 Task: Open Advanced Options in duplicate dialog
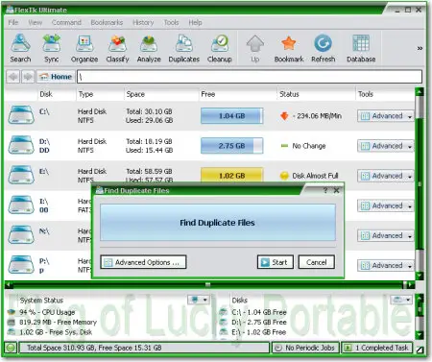pyautogui.click(x=143, y=262)
